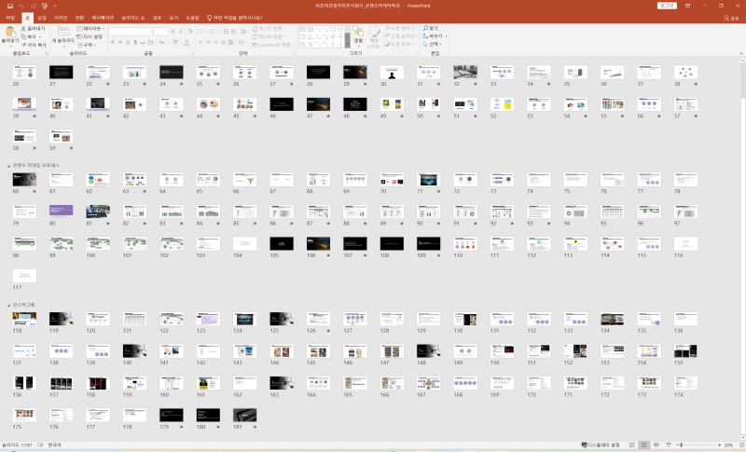Switch to Transitions (전환) ribbon tab

point(80,18)
